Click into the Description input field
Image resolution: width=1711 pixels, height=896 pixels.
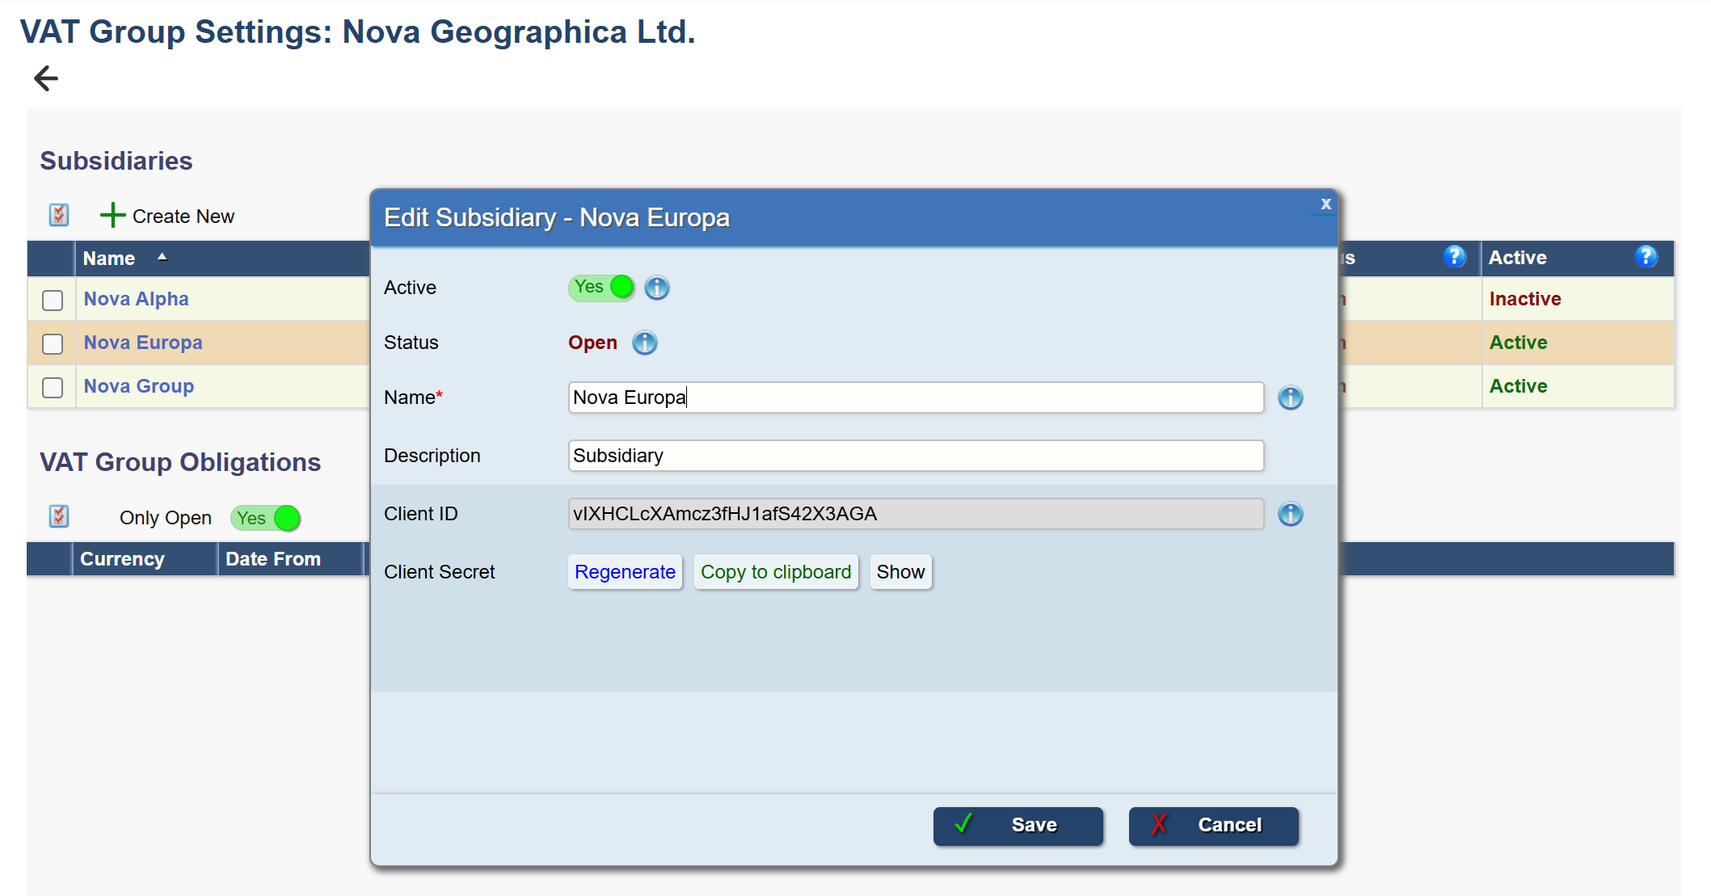pos(915,456)
